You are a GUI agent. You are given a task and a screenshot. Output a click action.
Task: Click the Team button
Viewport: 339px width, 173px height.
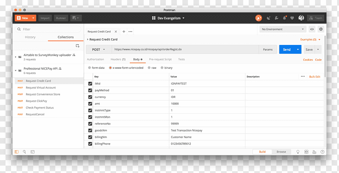pyautogui.click(x=315, y=18)
